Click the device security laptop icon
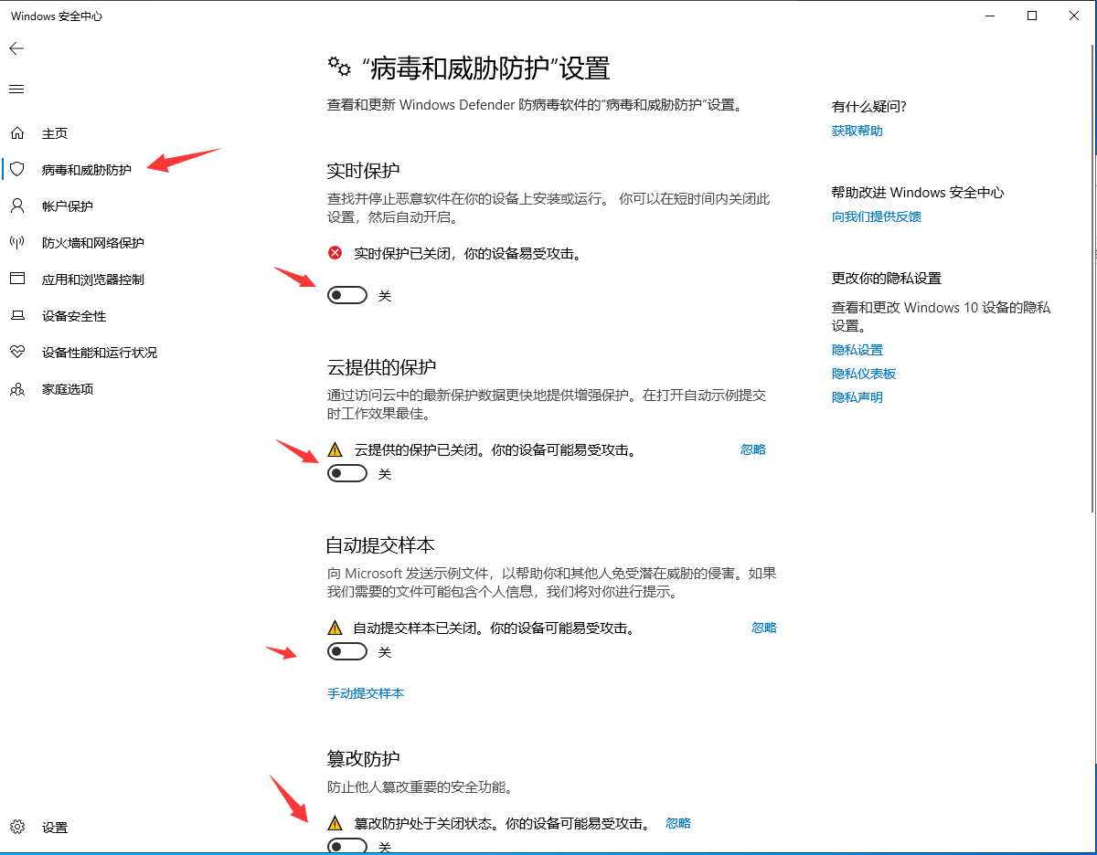 tap(16, 316)
